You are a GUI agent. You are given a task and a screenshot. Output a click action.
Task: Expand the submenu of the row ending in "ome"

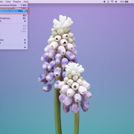pyautogui.click(x=13, y=40)
